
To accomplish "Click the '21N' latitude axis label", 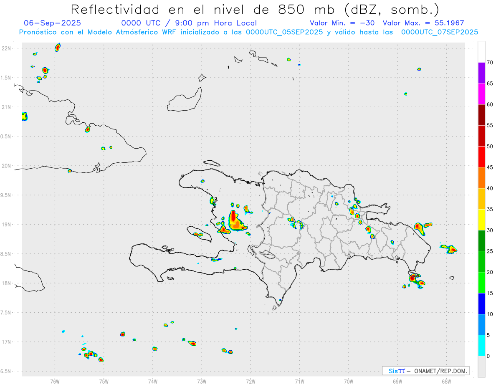I will 7,107.
